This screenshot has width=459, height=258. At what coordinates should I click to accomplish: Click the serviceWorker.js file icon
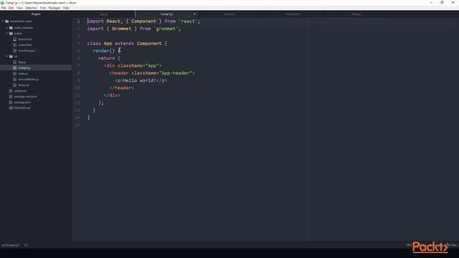point(15,80)
